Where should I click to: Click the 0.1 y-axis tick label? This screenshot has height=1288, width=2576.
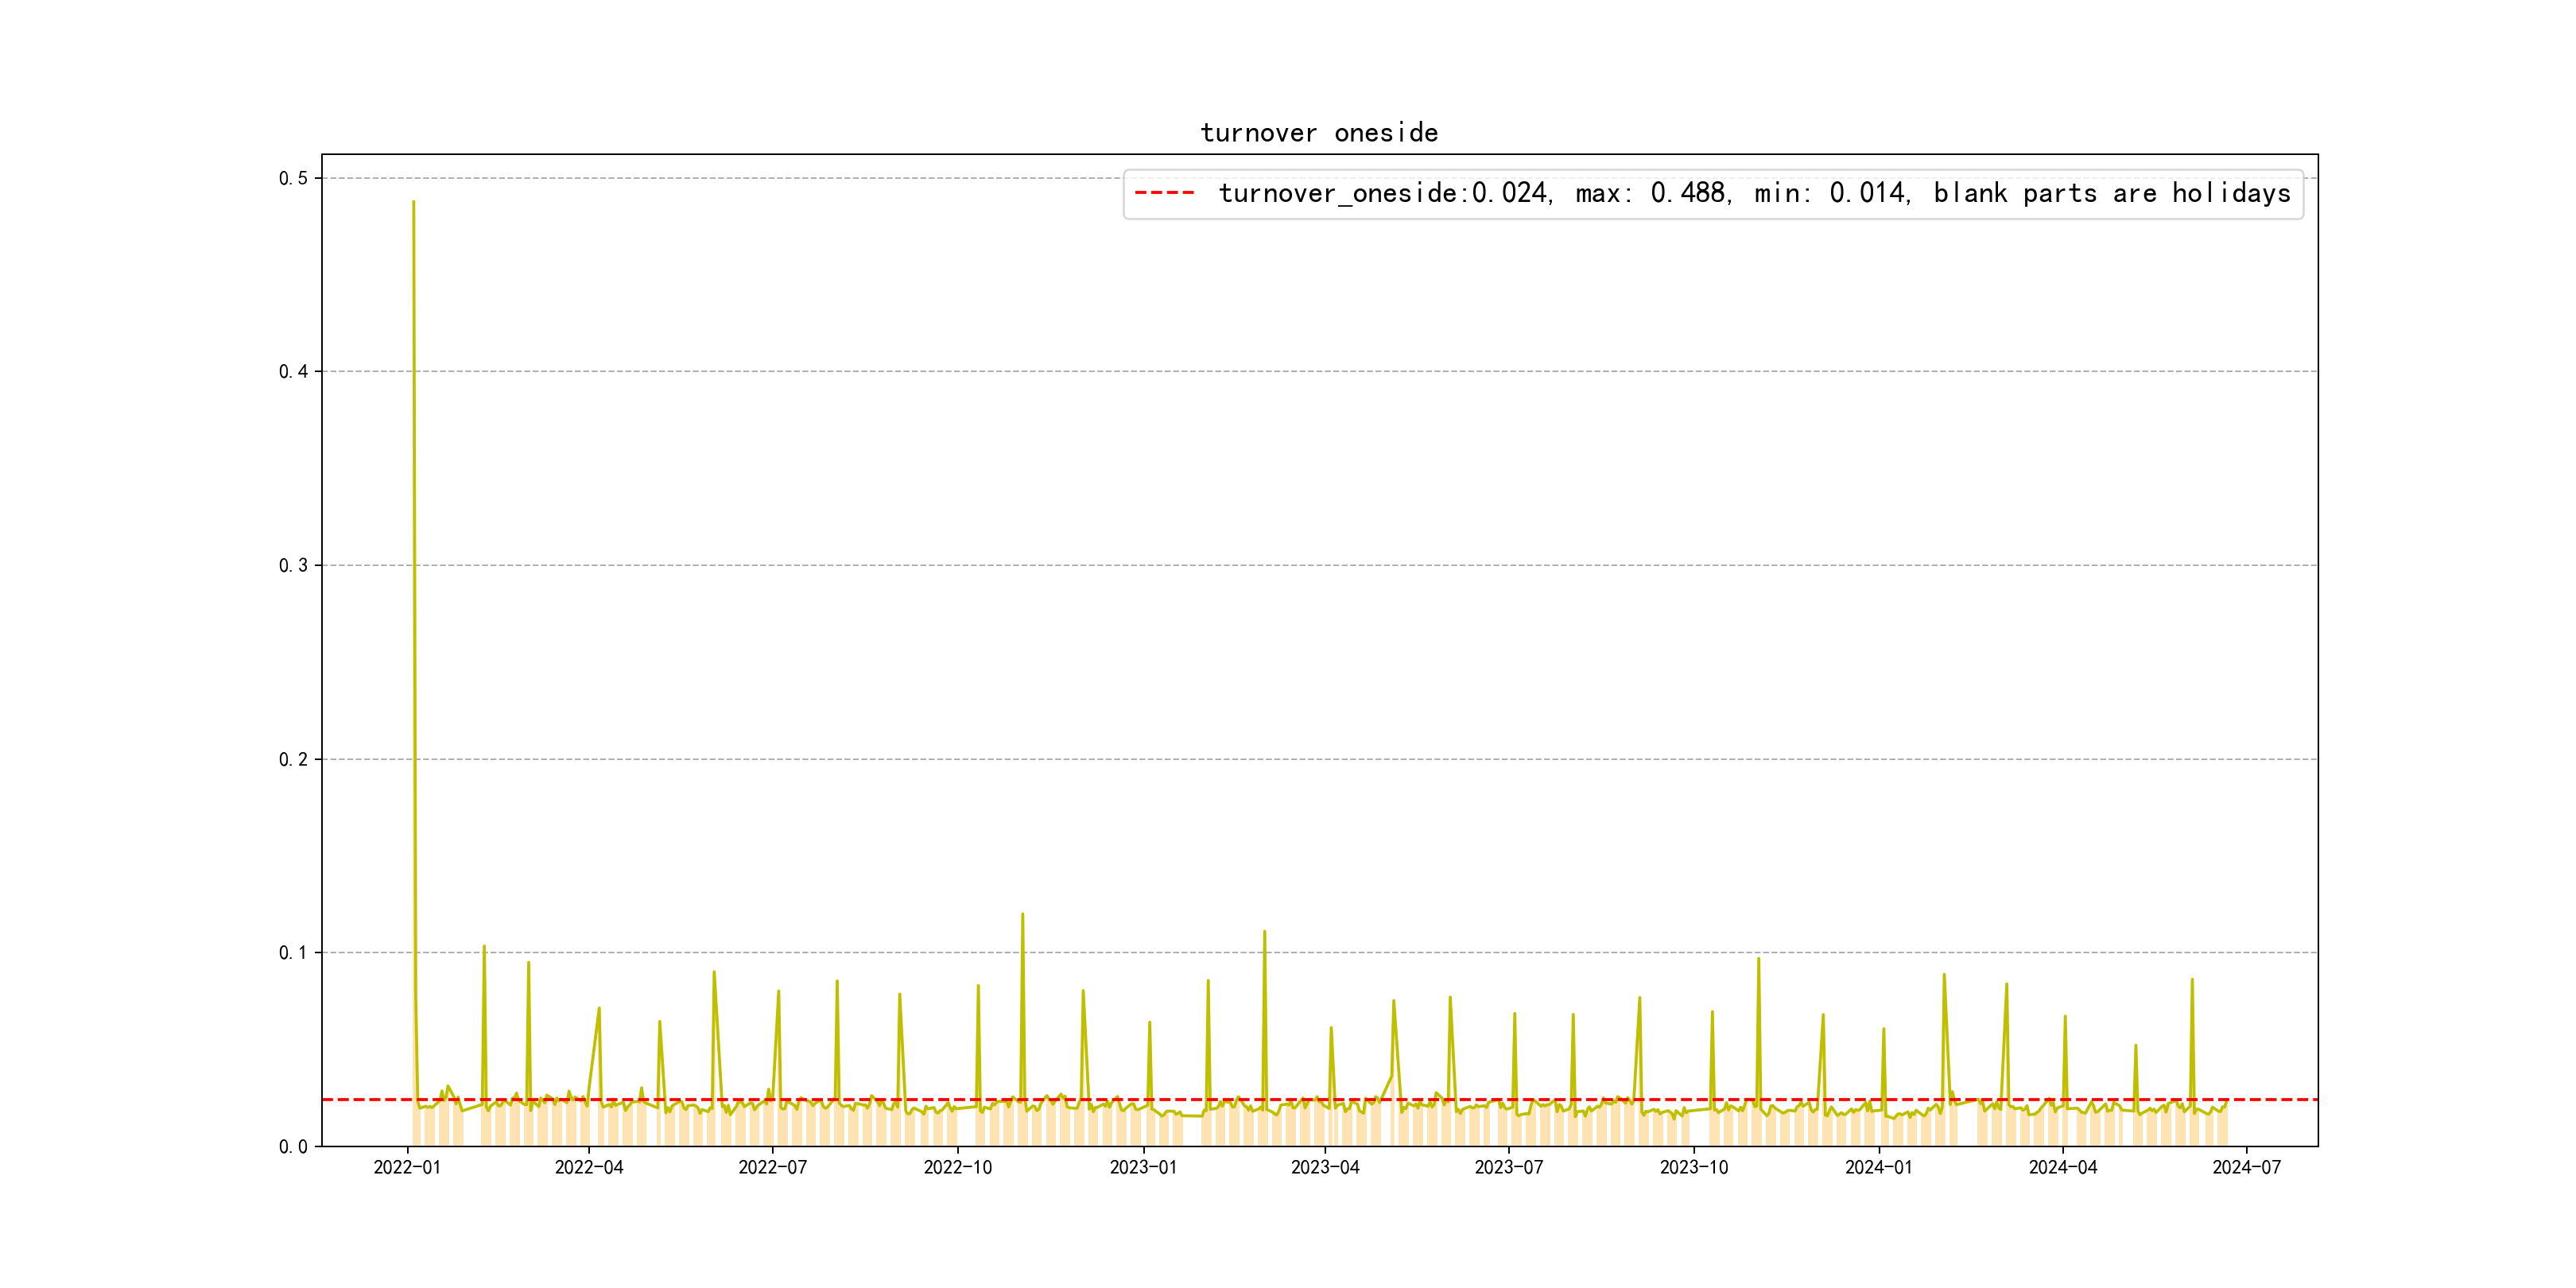(293, 953)
